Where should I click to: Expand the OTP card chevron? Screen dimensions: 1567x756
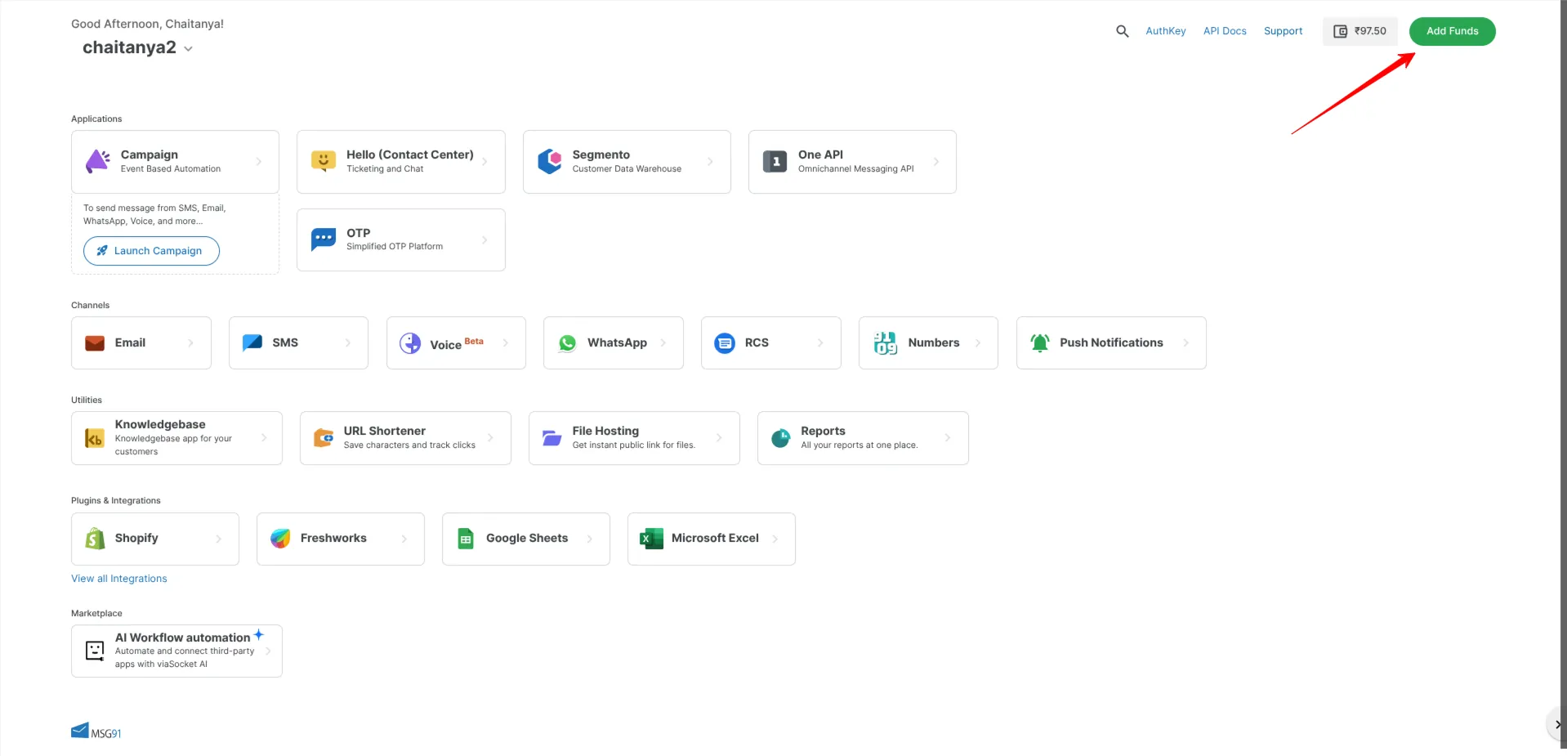click(x=485, y=240)
